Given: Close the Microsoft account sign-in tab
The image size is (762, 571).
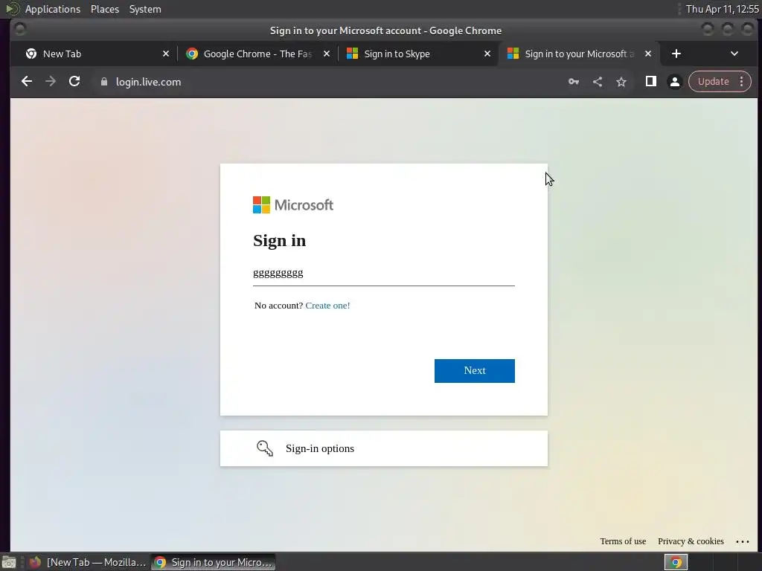Looking at the screenshot, I should point(648,54).
